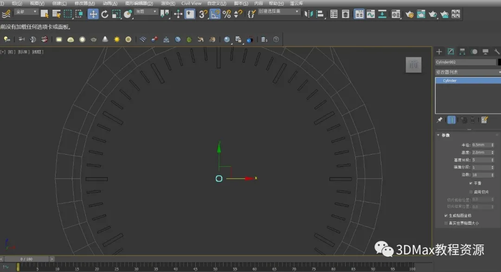The height and width of the screenshot is (272, 501).
Task: Select the Cylinder entry in modifier stack
Action: pos(468,81)
